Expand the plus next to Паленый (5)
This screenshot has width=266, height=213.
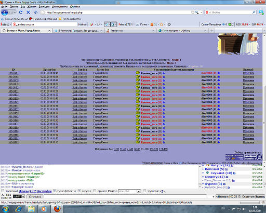pos(203,169)
